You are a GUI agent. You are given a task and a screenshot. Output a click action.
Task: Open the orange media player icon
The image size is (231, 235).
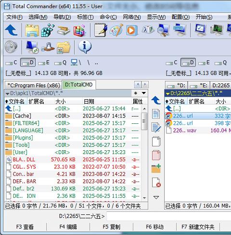(132, 30)
